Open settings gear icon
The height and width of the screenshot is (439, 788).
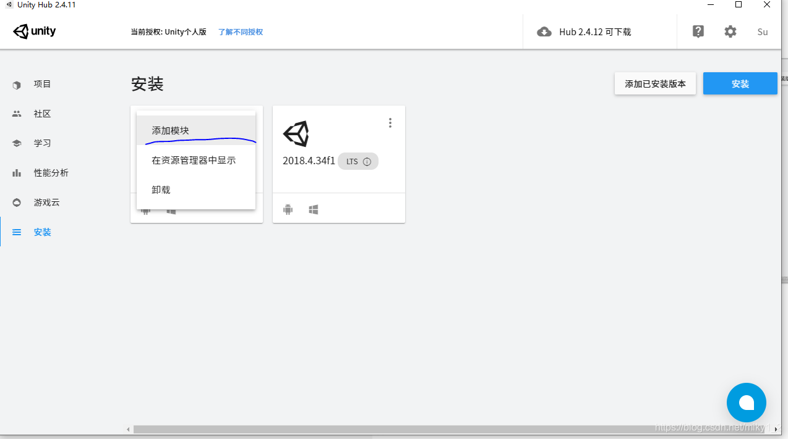(730, 31)
